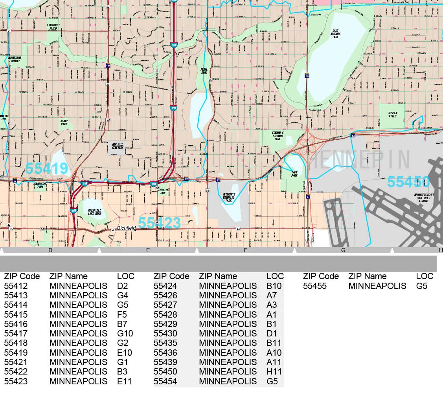Click MINNEAPOLIS name in the 55416 row
The height and width of the screenshot is (413, 443).
click(78, 324)
